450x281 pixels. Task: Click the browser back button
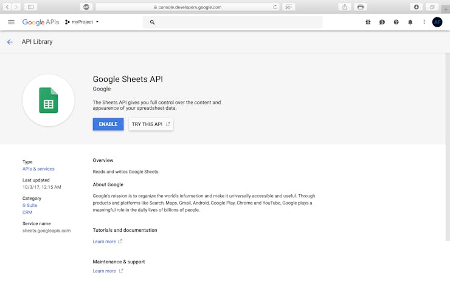tap(7, 7)
